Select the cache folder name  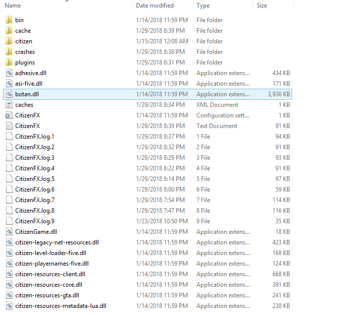point(23,31)
